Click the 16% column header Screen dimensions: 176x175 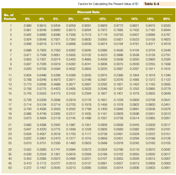(x=134, y=19)
